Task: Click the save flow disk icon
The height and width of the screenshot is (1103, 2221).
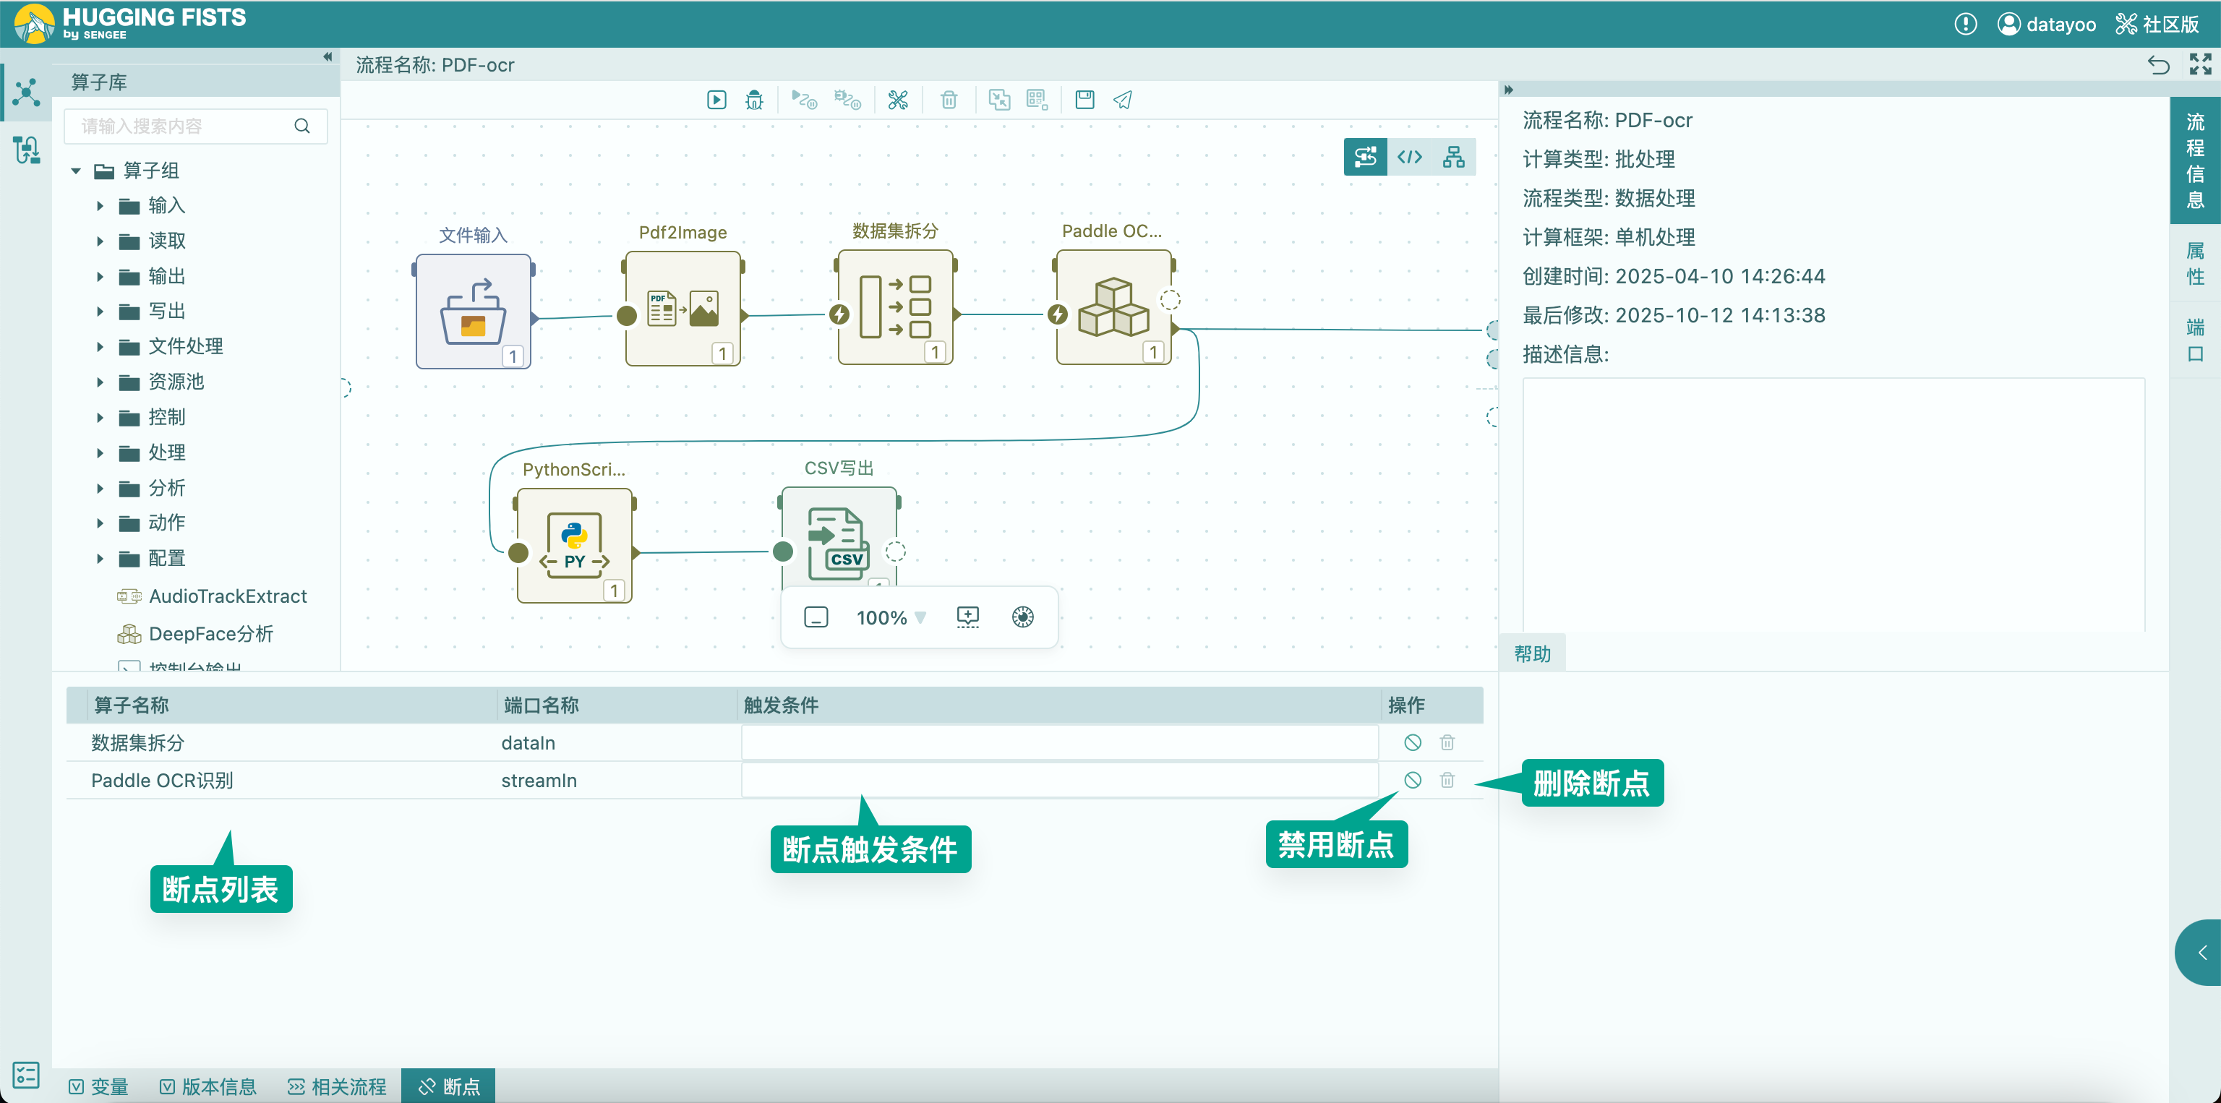Action: [1084, 100]
